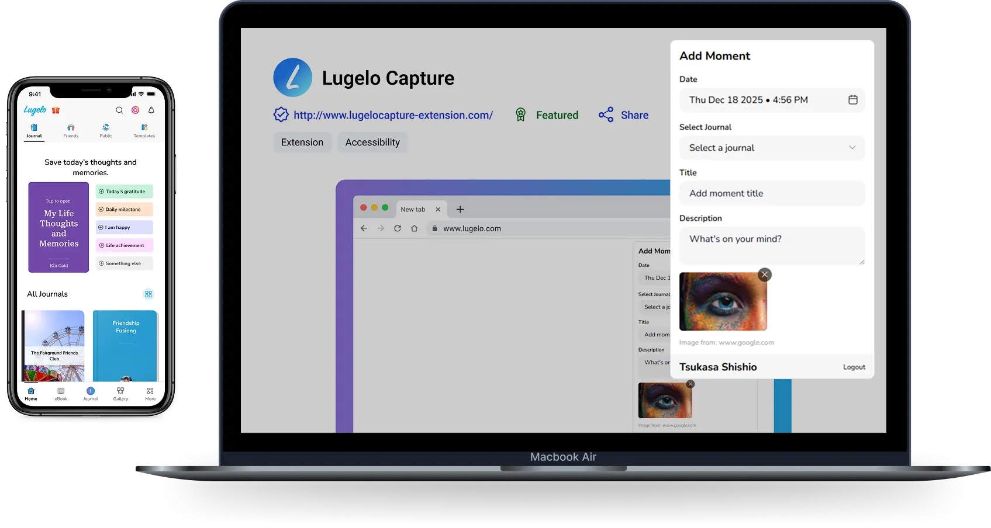Click the Featured award ribbon icon

tap(520, 114)
